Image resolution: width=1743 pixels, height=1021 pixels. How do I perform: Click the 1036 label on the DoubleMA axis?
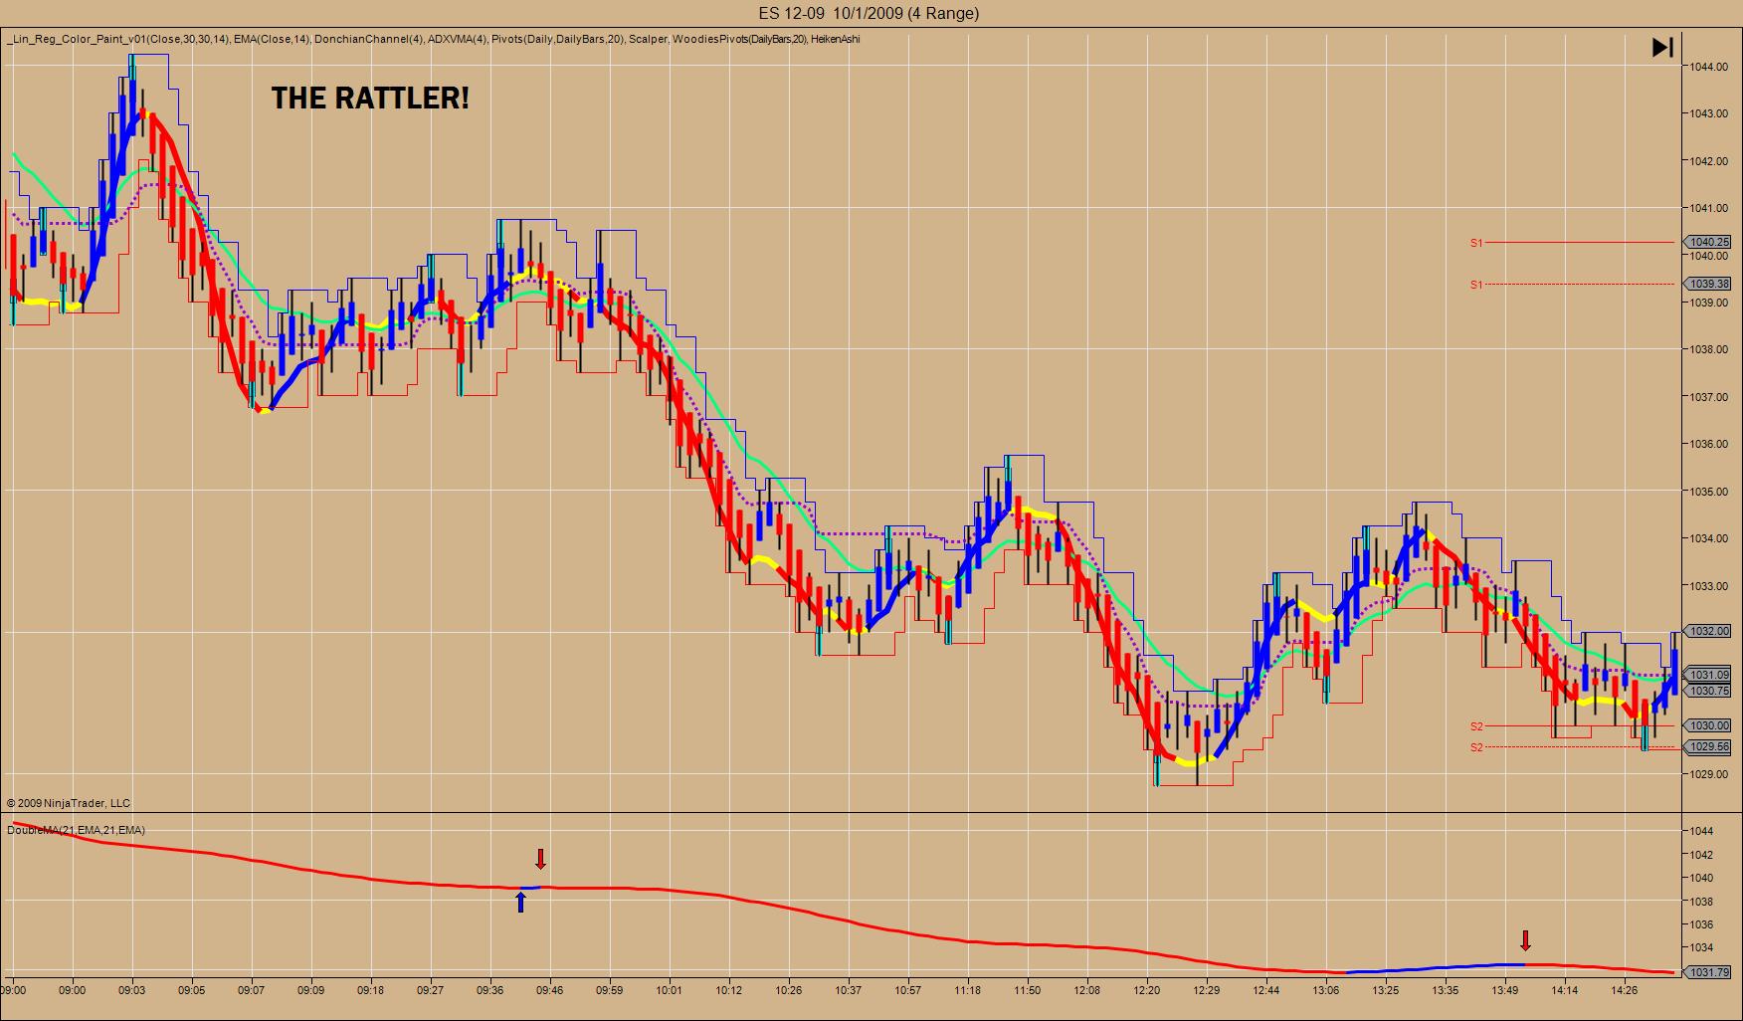1700,924
